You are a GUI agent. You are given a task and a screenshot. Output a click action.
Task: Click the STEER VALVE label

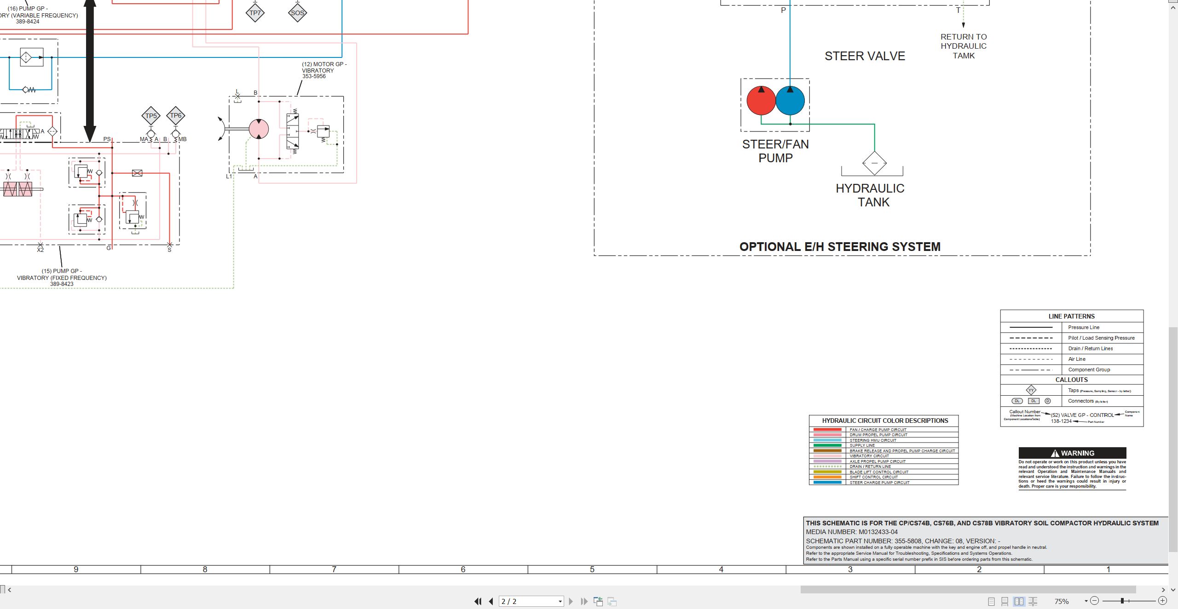(x=865, y=56)
